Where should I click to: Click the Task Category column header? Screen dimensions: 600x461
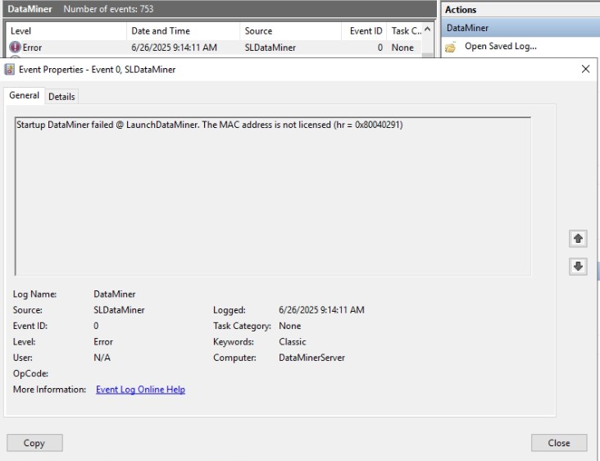404,31
